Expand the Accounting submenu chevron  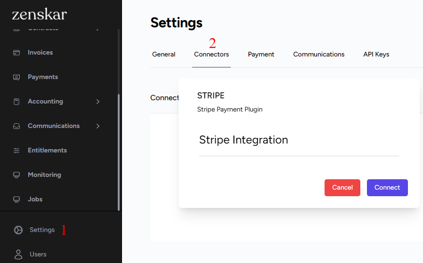point(98,102)
